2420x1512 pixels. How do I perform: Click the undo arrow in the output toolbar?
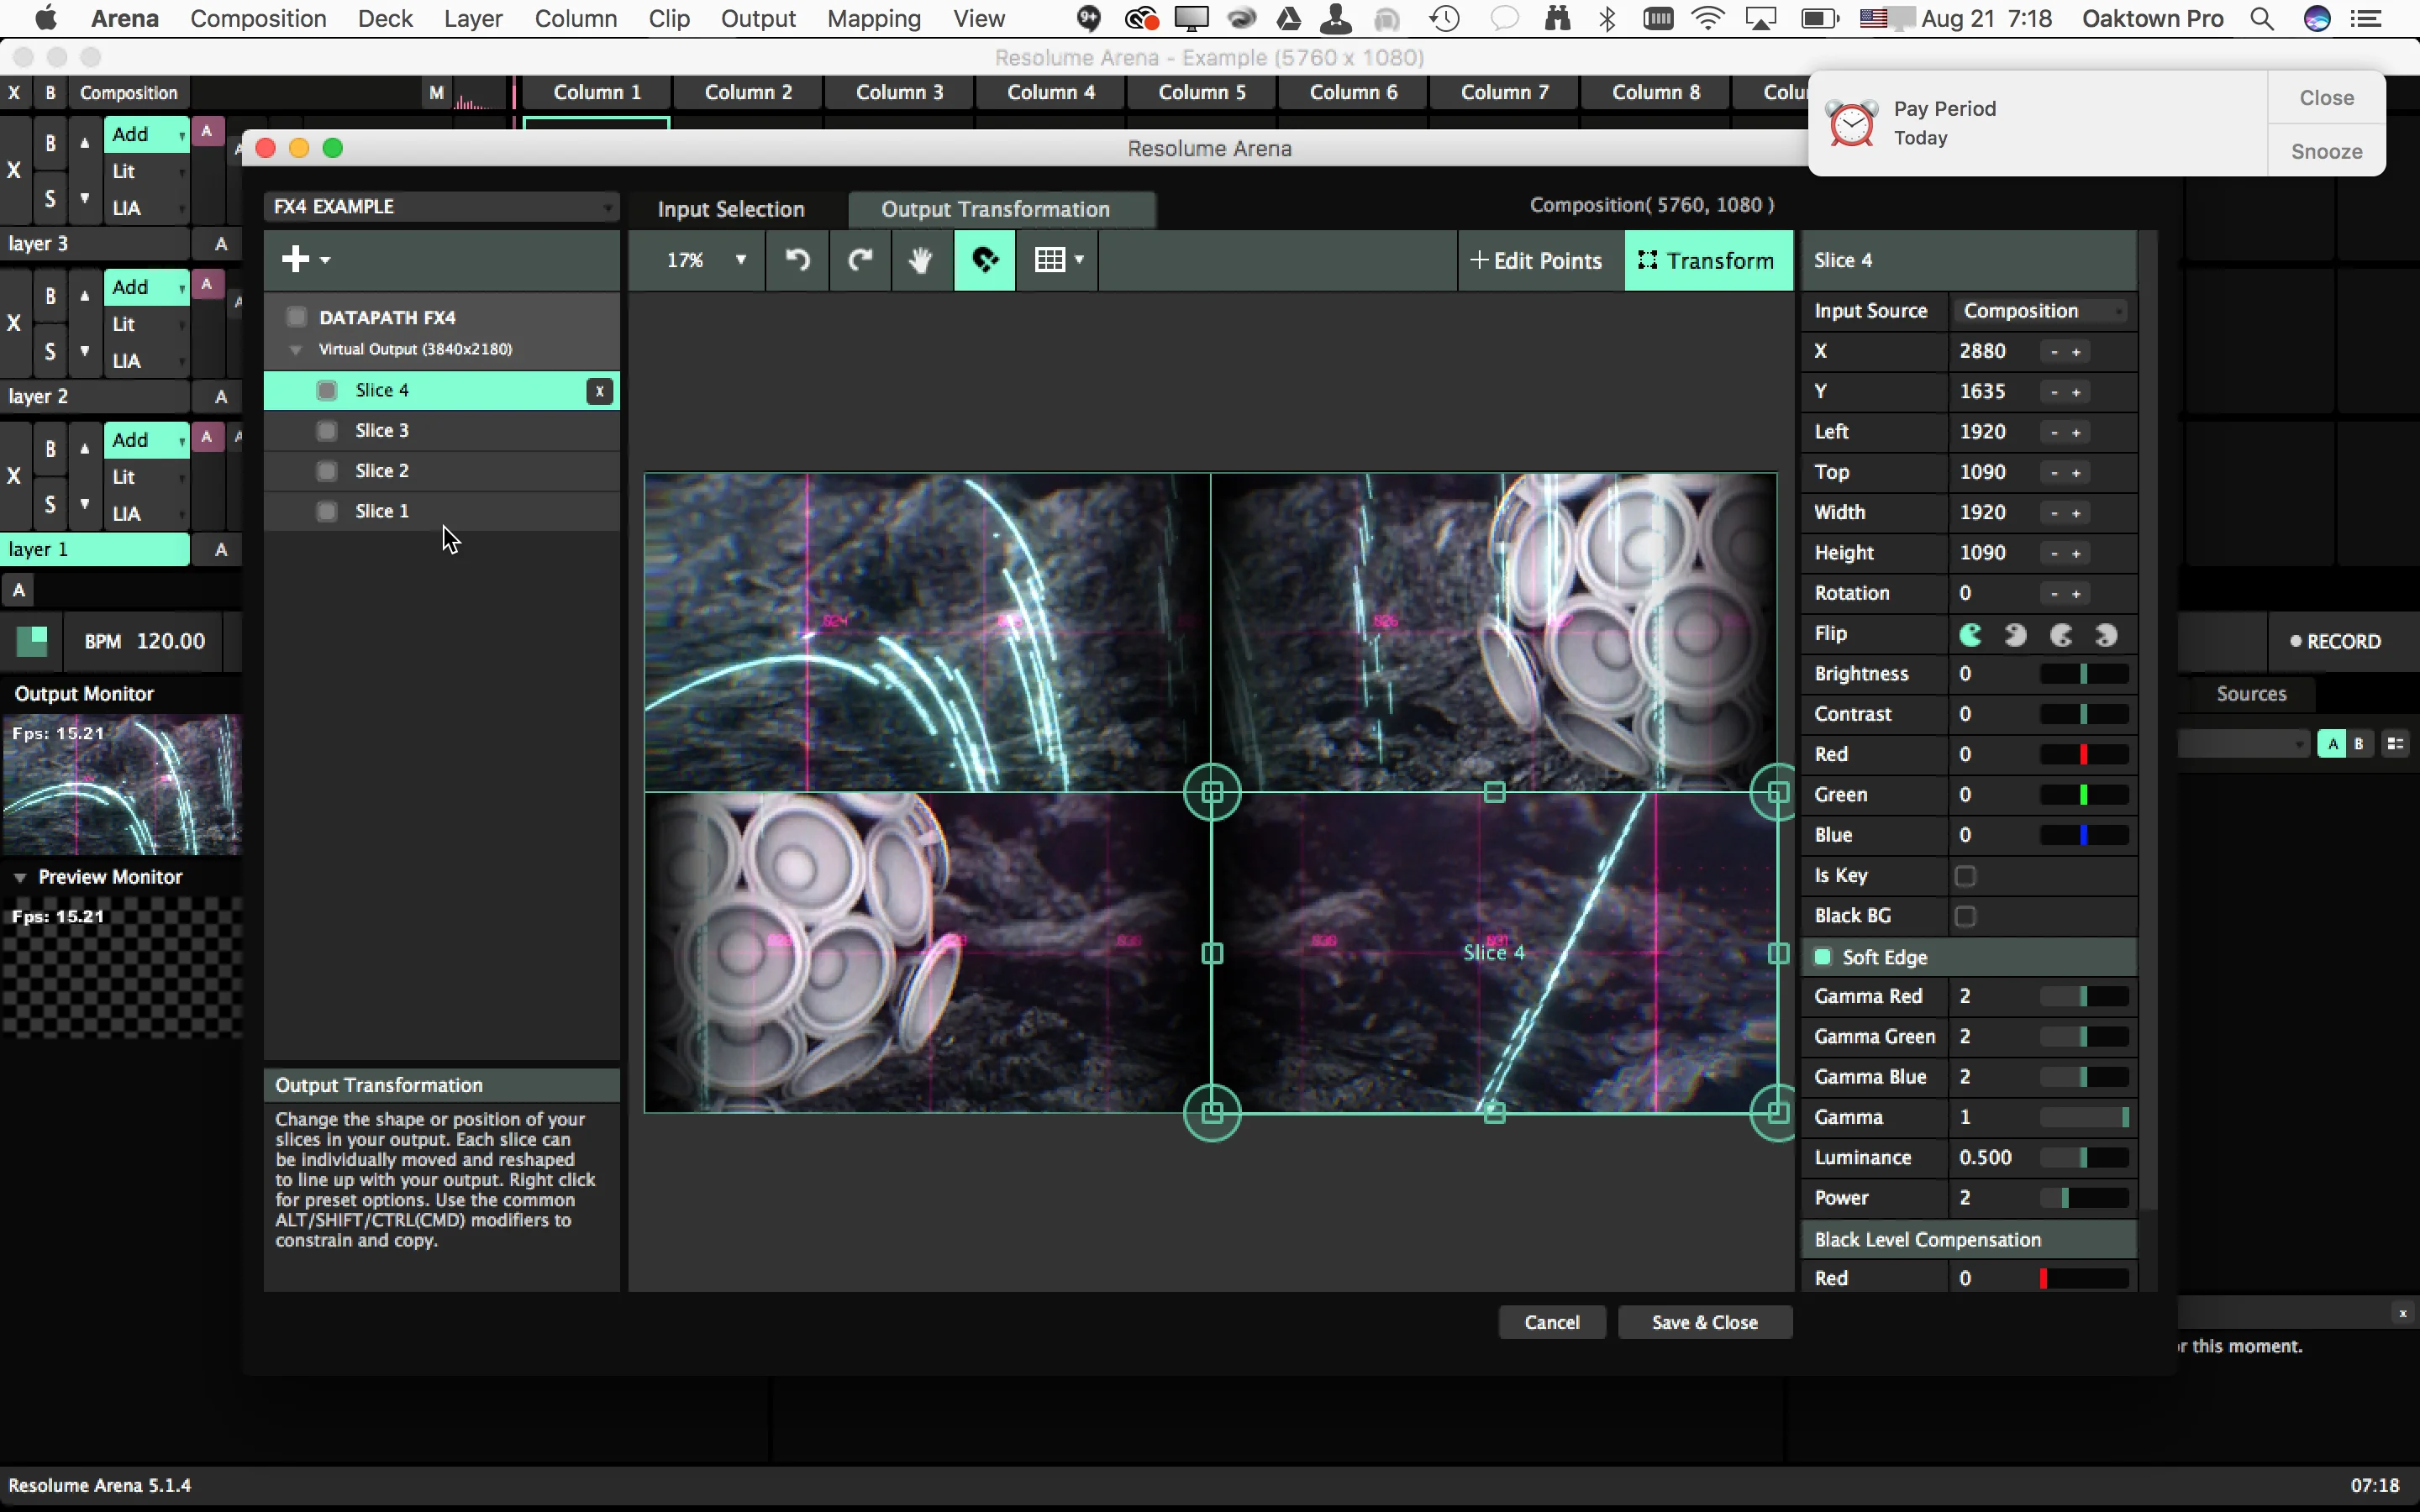tap(797, 260)
